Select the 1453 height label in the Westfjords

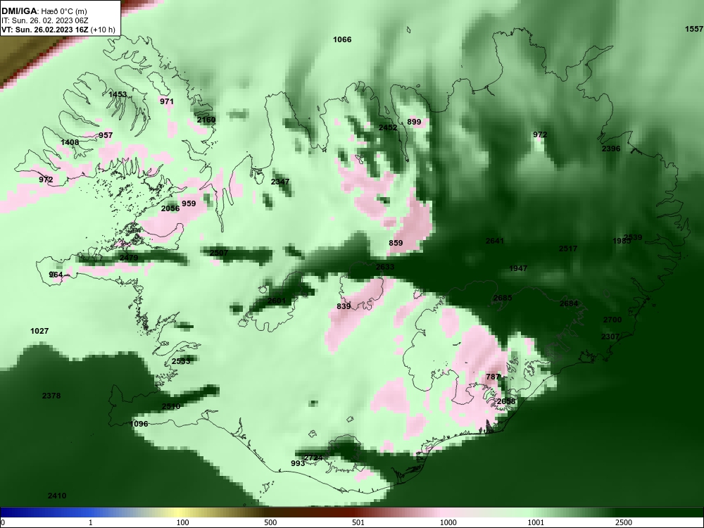click(x=118, y=94)
